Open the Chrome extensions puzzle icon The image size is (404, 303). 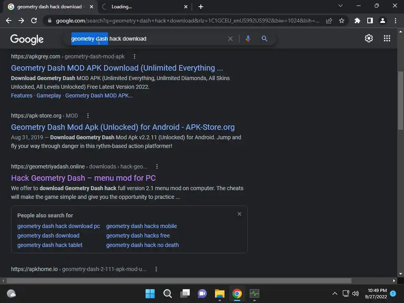(357, 21)
